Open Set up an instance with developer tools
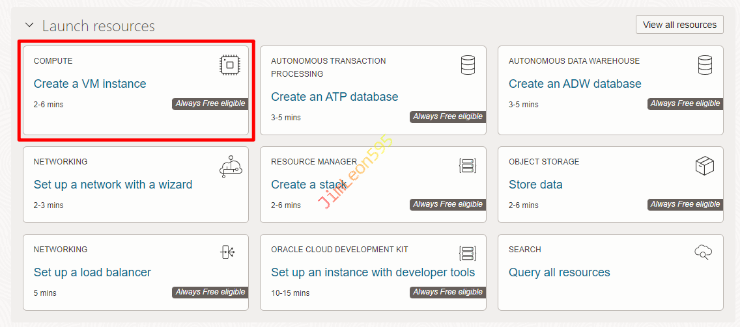Viewport: 740px width, 327px height. click(x=373, y=272)
